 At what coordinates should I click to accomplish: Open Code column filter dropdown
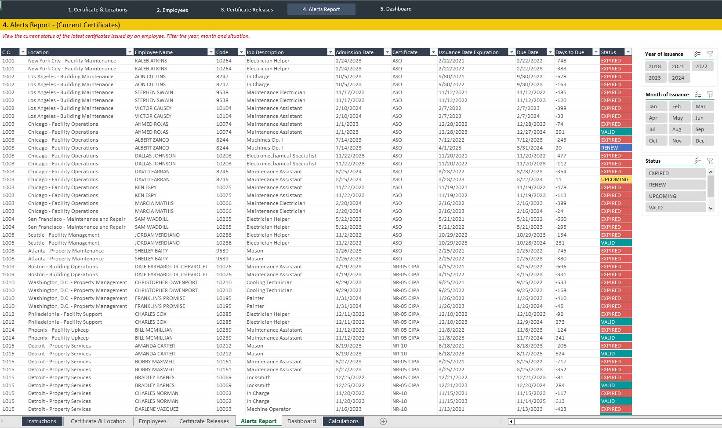tap(241, 52)
